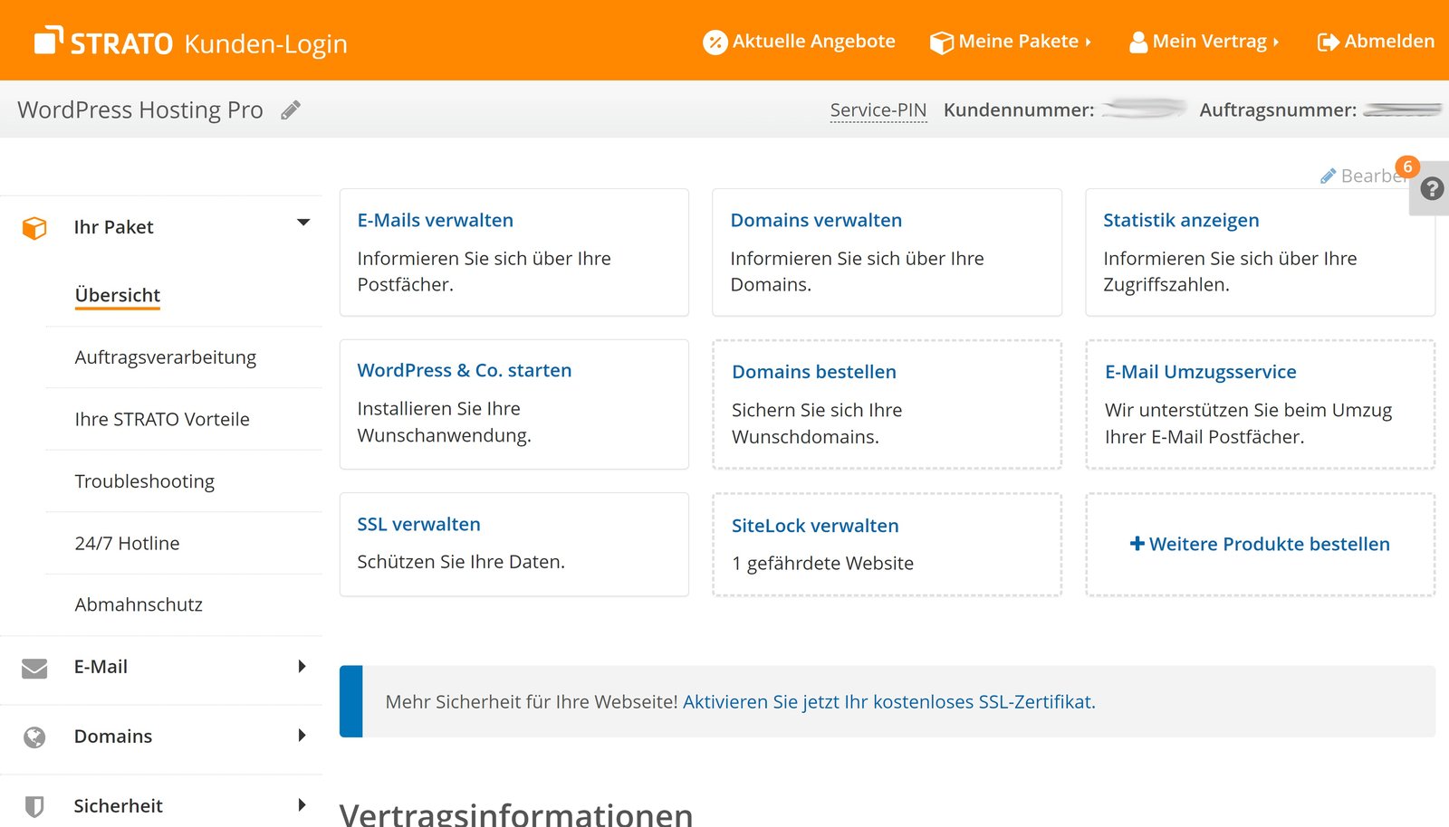Open the Service-PIN link

[x=878, y=109]
